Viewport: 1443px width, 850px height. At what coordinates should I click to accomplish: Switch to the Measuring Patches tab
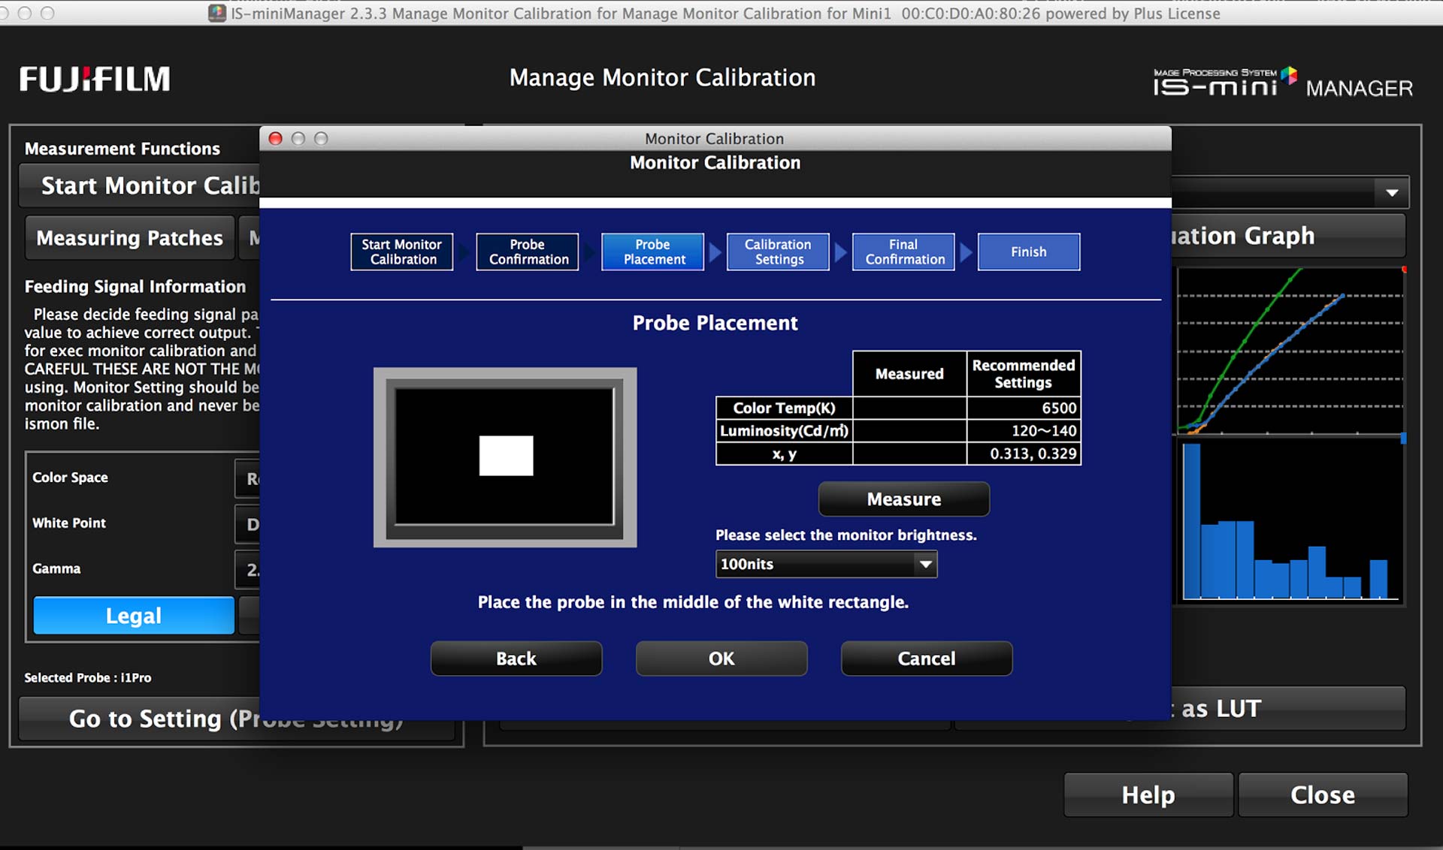coord(129,238)
